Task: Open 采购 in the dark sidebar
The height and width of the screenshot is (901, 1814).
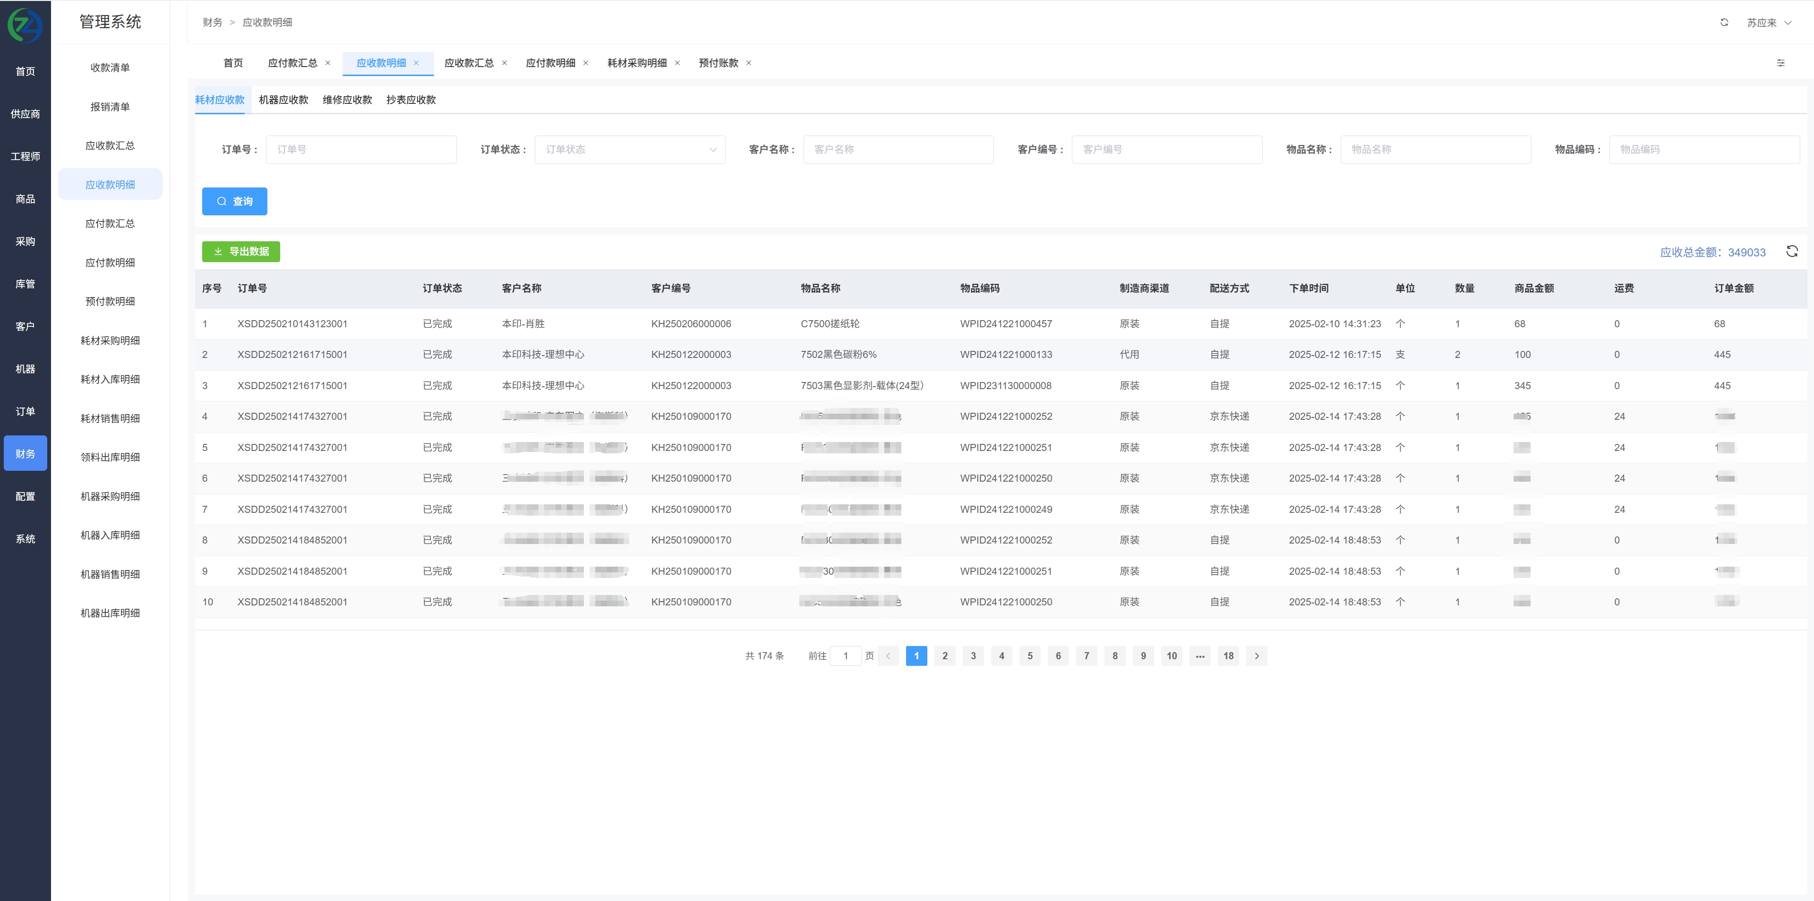Action: coord(26,241)
